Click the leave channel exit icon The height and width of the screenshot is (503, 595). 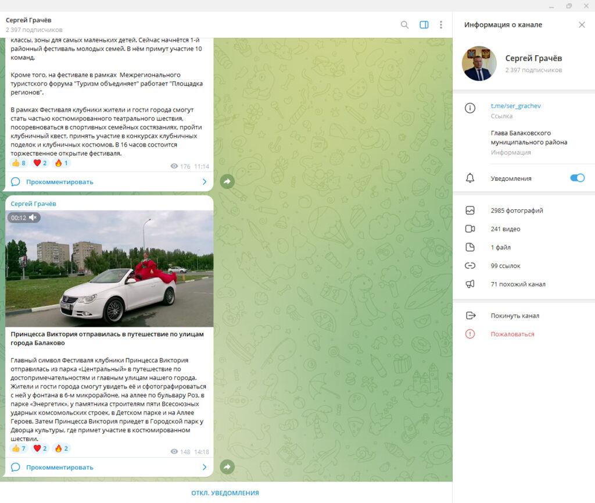tap(470, 316)
